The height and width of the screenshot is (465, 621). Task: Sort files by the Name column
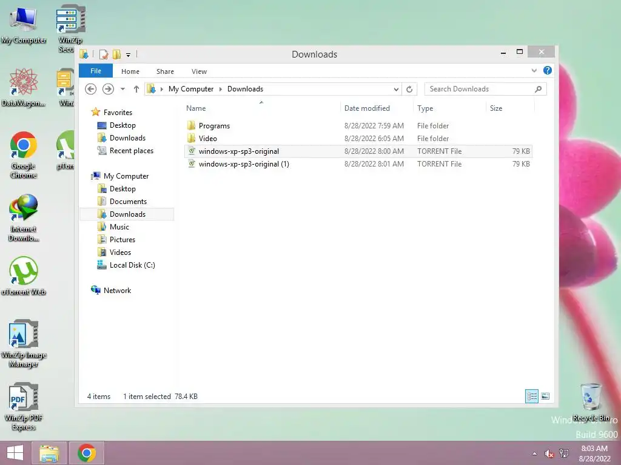pos(196,108)
